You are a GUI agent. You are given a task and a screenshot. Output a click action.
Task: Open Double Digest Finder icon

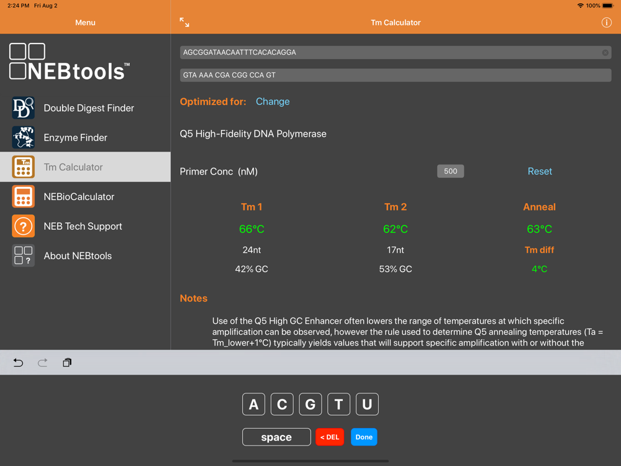[24, 107]
